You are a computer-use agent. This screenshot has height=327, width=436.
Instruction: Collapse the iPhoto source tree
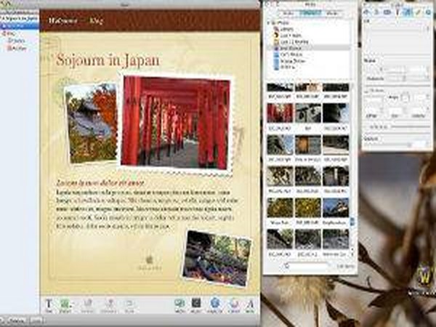(x=270, y=23)
